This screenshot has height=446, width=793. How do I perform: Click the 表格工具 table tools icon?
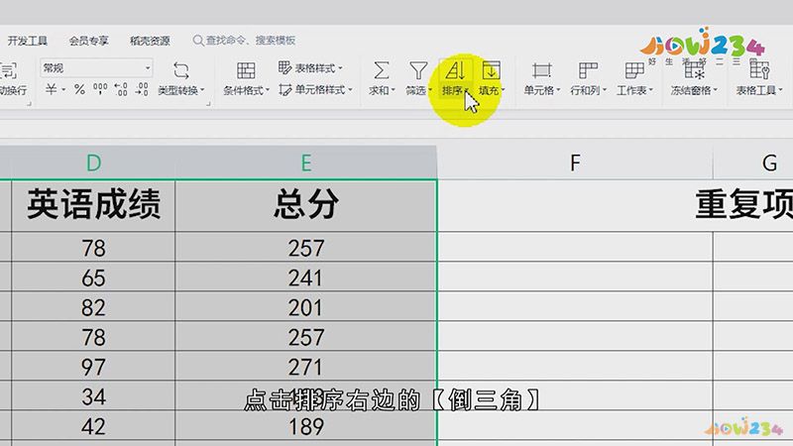pyautogui.click(x=759, y=70)
